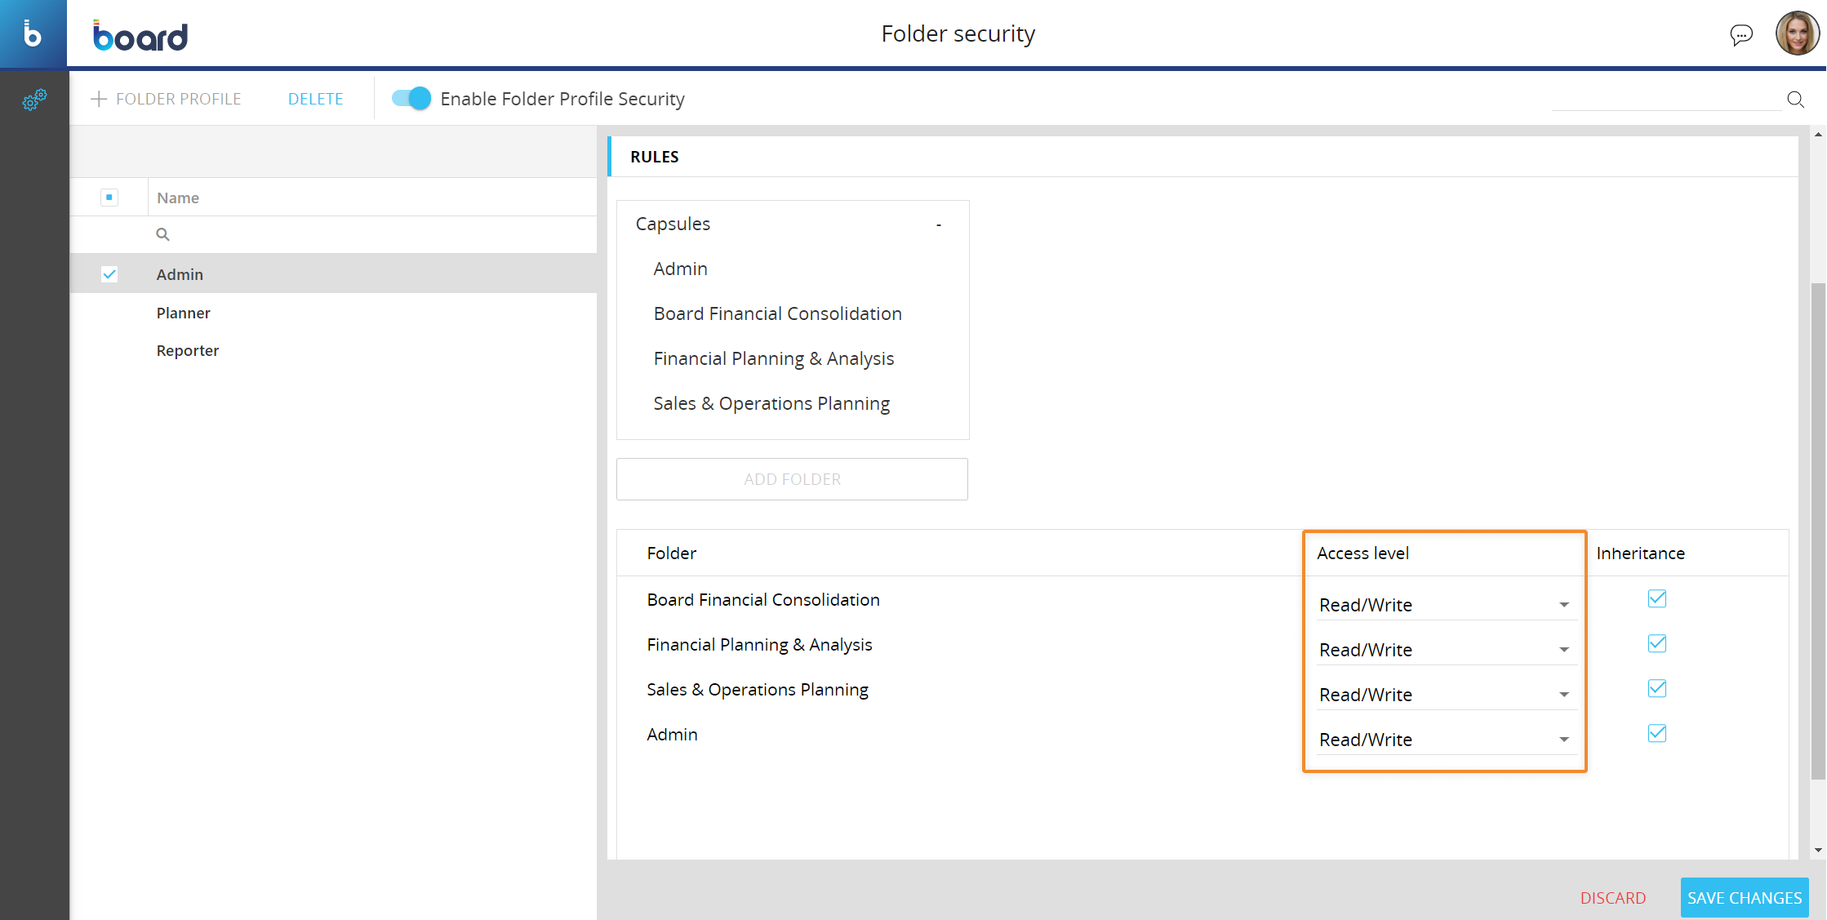Toggle Enable Folder Profile Security switch
Viewport: 1827px width, 920px height.
tap(411, 99)
